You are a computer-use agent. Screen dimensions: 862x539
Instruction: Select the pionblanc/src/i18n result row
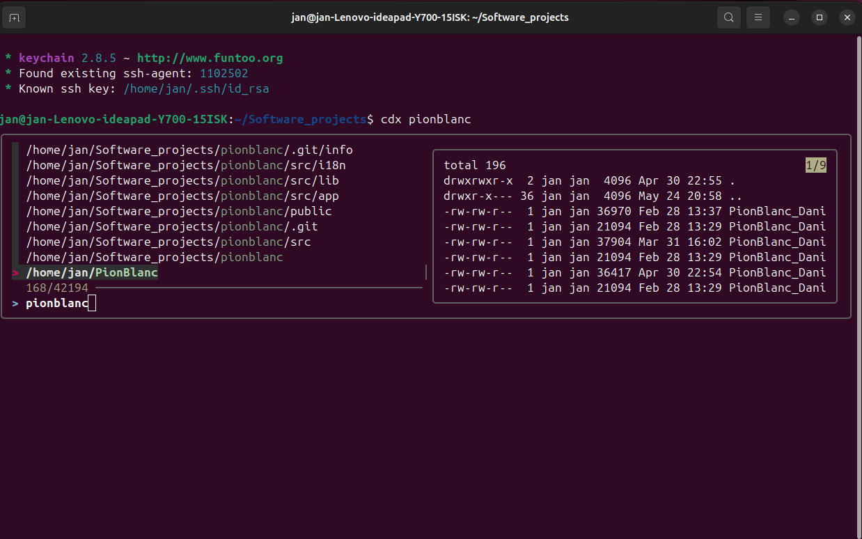pyautogui.click(x=186, y=165)
